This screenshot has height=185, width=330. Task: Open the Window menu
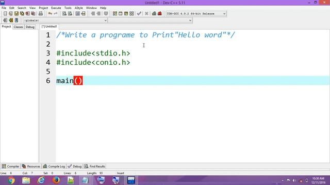[x=91, y=8]
